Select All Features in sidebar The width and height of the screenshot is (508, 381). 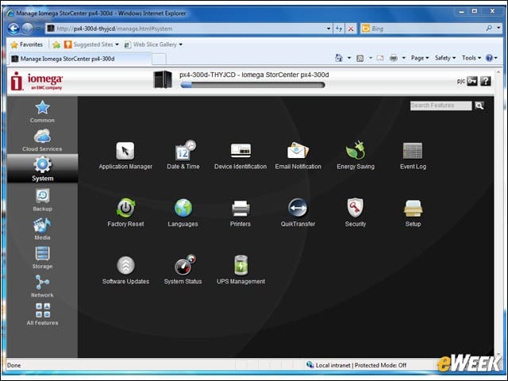click(x=42, y=314)
